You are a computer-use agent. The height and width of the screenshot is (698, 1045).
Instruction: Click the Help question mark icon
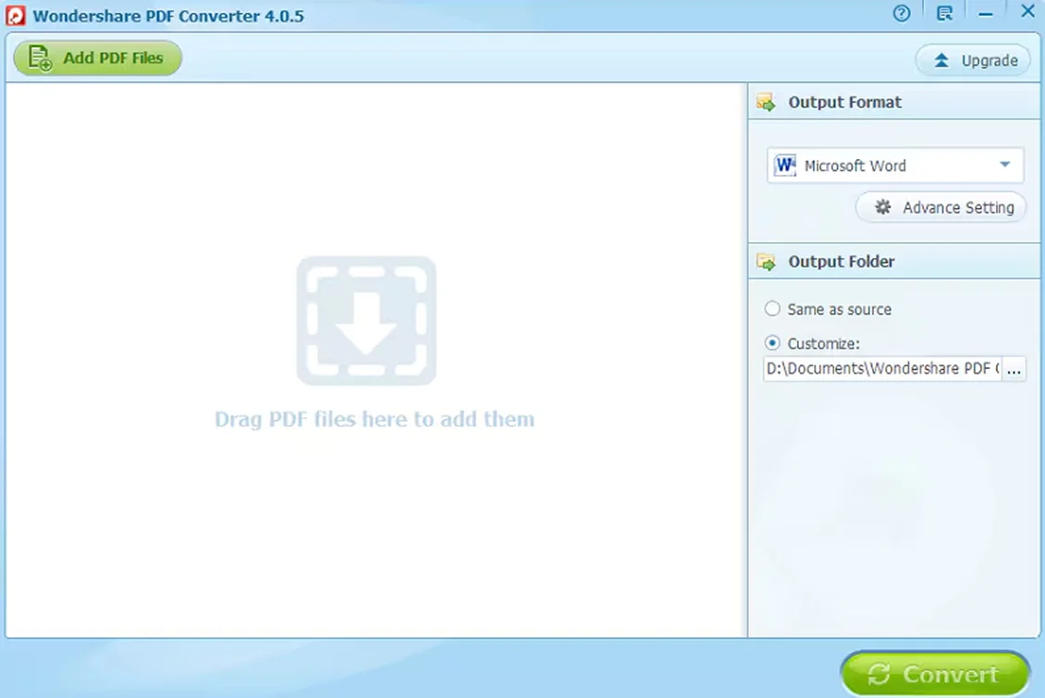[x=901, y=13]
